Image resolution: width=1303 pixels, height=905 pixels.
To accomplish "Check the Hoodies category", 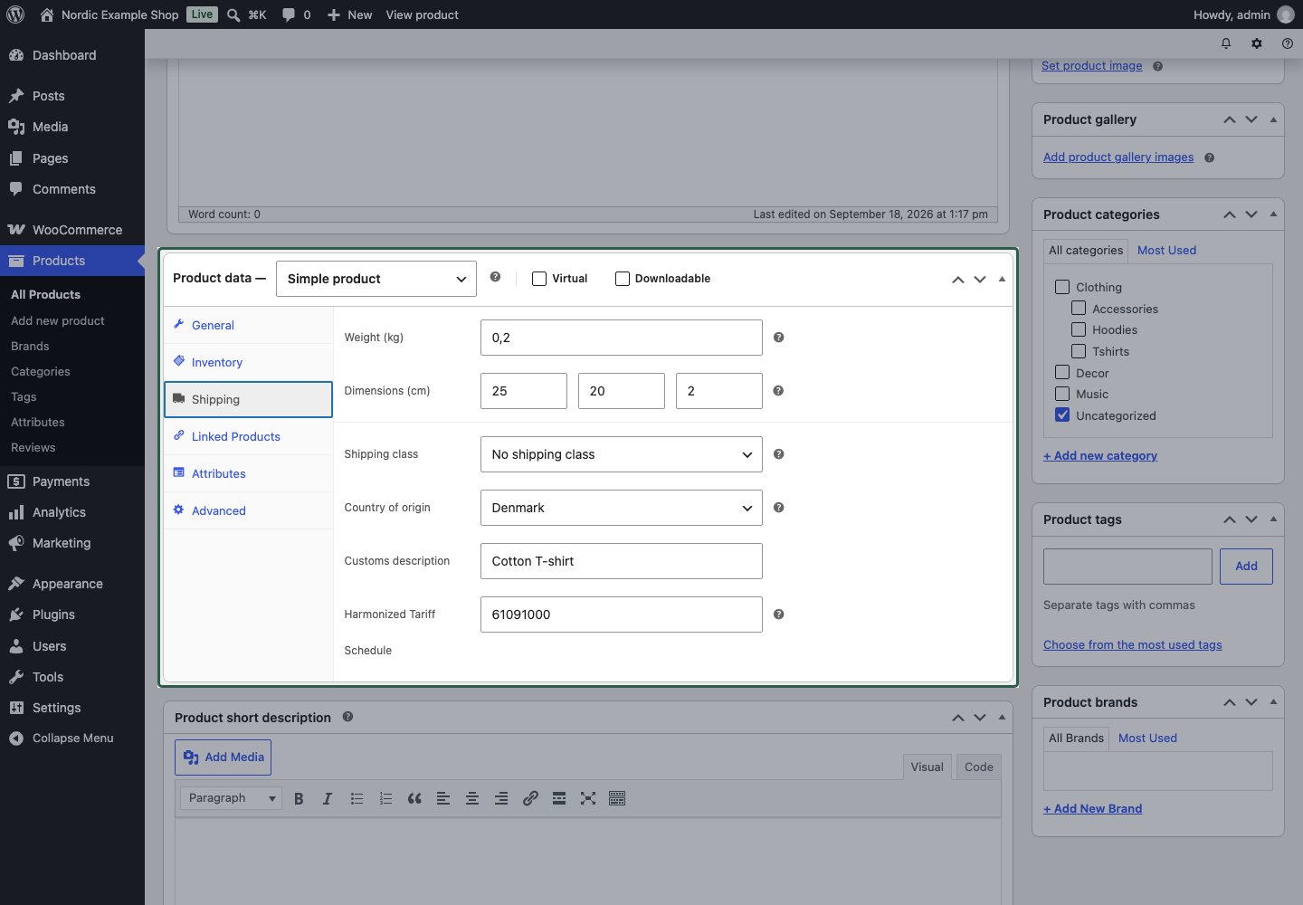I will coord(1079,329).
